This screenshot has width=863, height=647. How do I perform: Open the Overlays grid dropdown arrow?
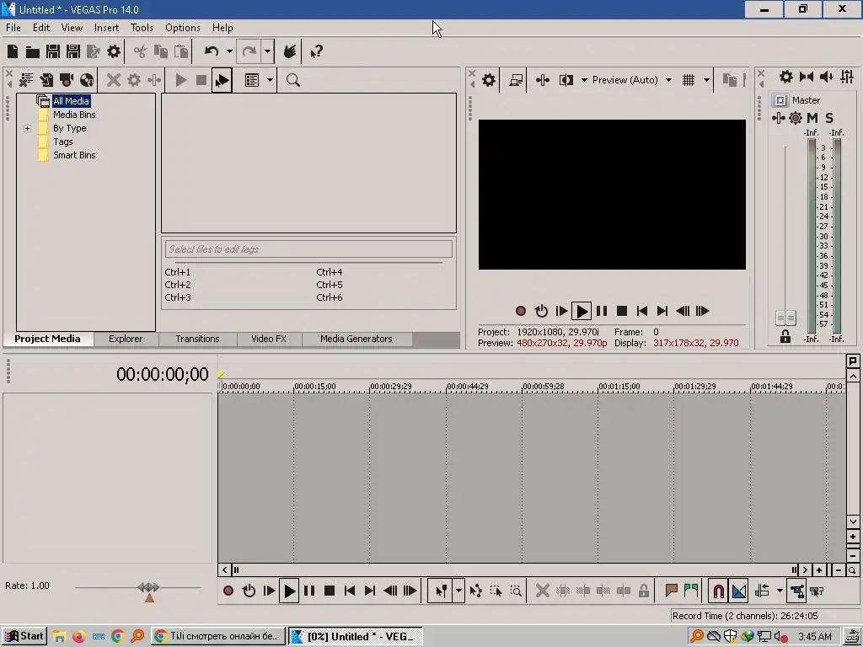(706, 80)
